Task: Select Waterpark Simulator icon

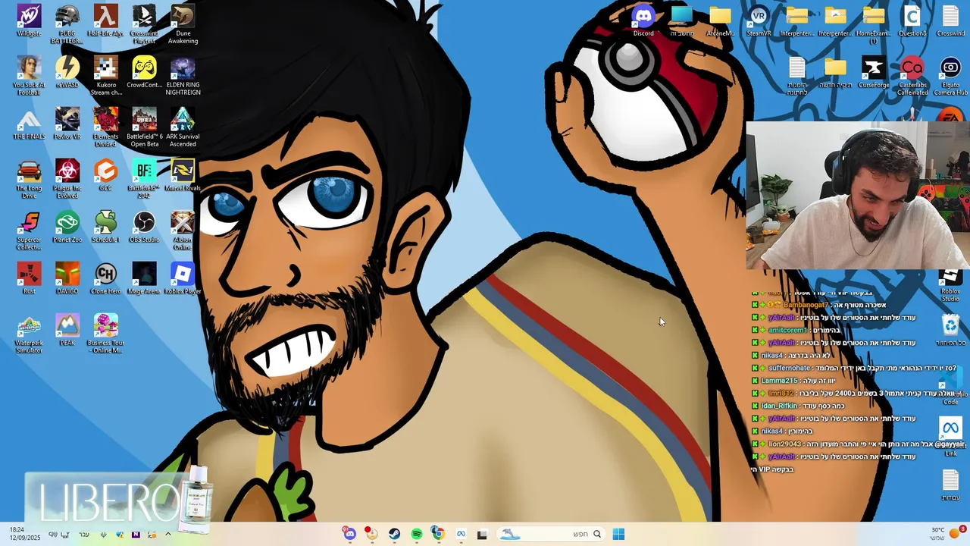Action: [29, 333]
